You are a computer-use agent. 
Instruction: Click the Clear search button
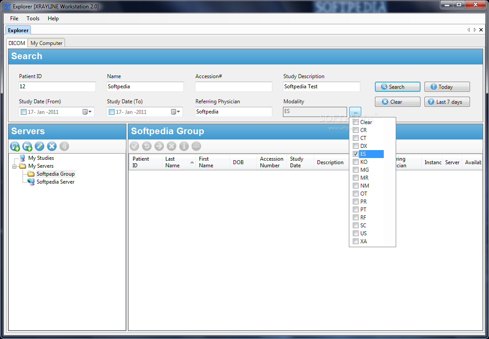pos(397,102)
